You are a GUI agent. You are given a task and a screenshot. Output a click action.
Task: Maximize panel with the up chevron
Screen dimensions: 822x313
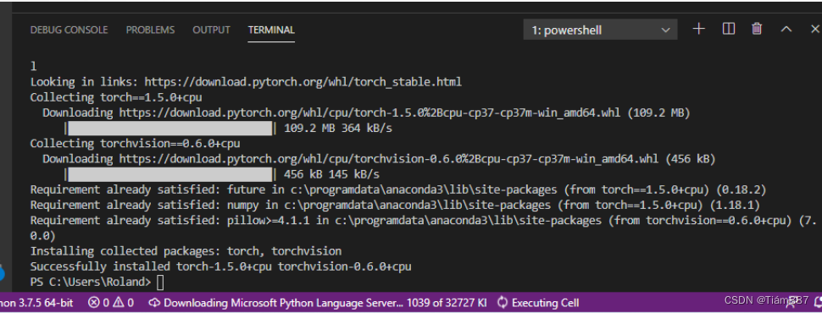pyautogui.click(x=786, y=30)
